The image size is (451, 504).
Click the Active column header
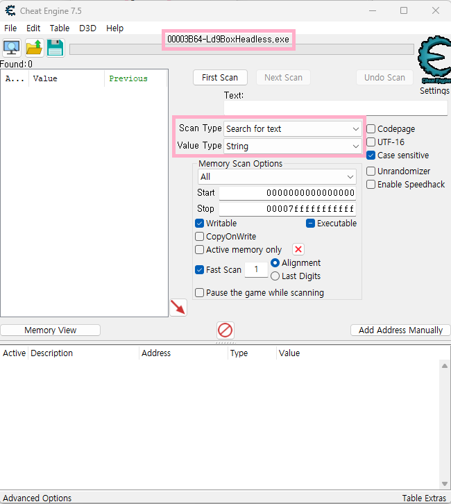(14, 353)
